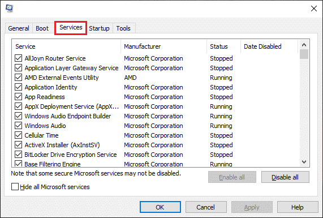Sort by the Status column header
The image size is (323, 218).
coord(223,46)
